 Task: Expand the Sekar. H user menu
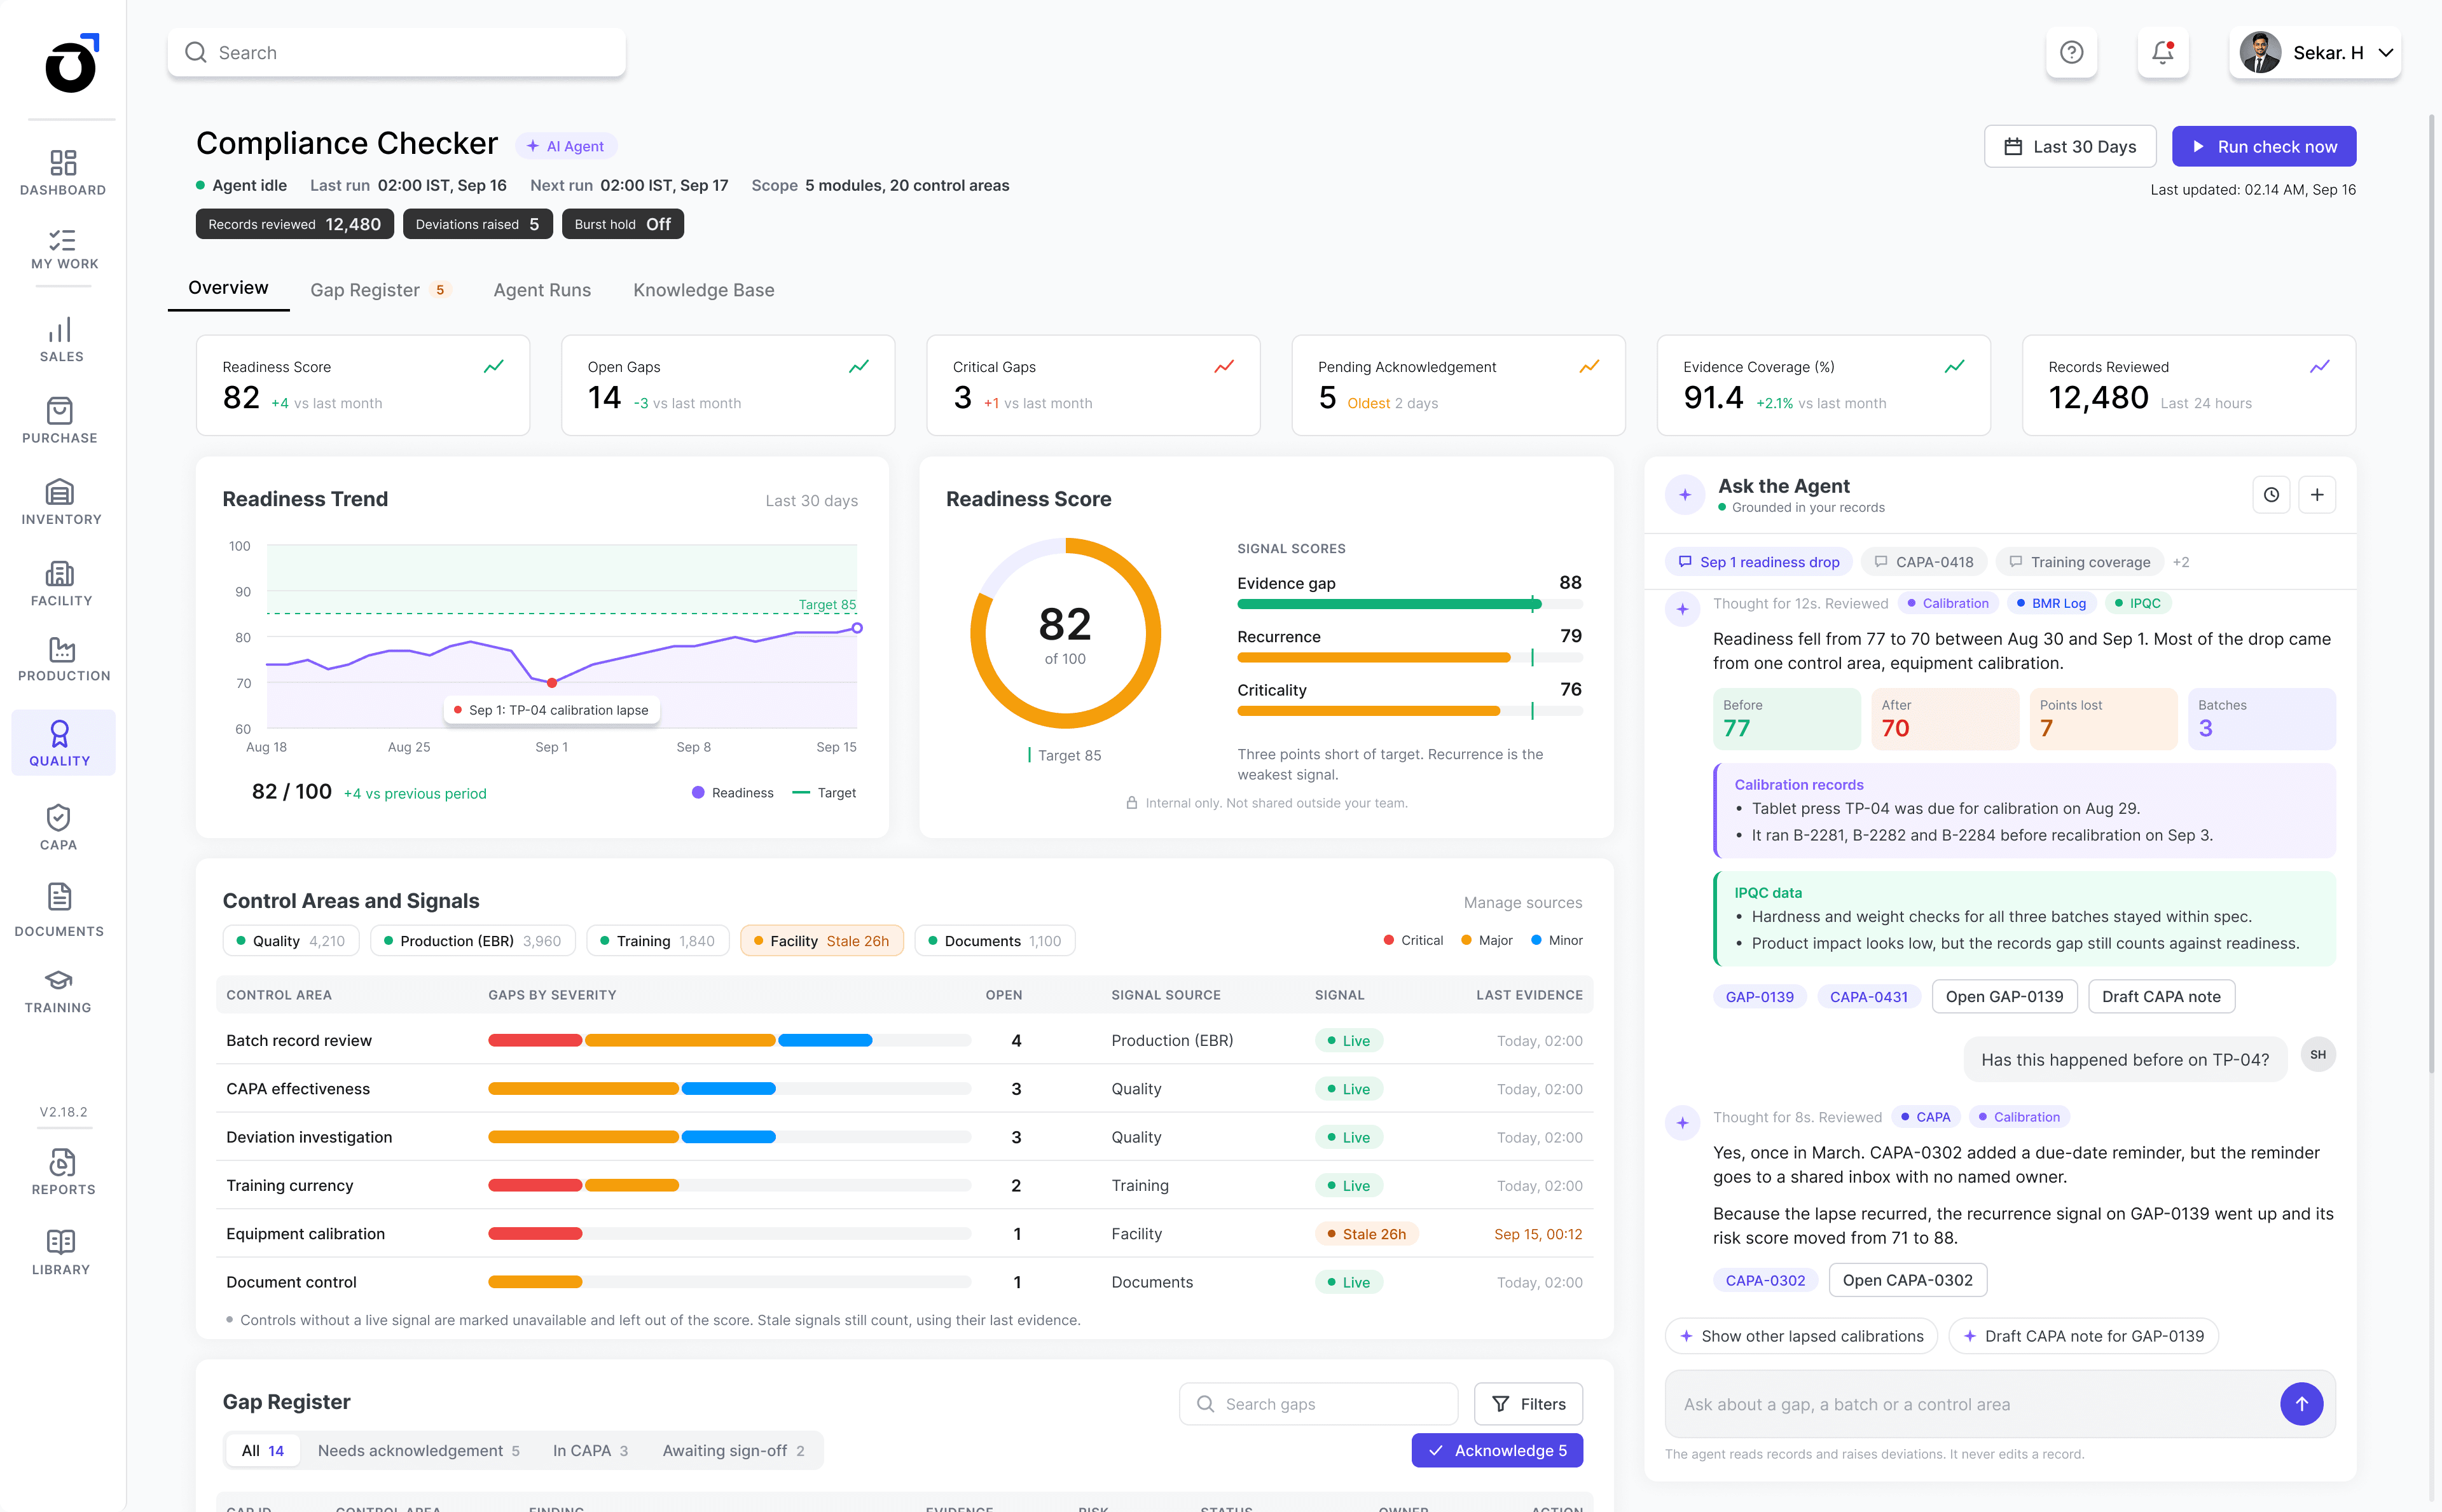pyautogui.click(x=2314, y=52)
